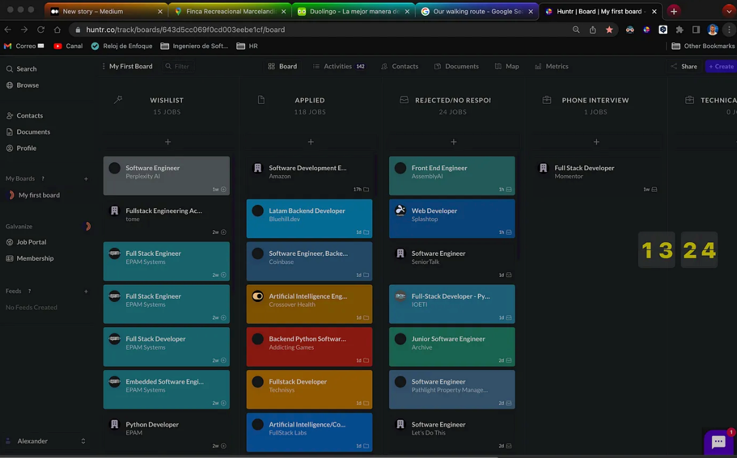Open the Alexander account switcher
This screenshot has width=737, height=458.
point(46,441)
